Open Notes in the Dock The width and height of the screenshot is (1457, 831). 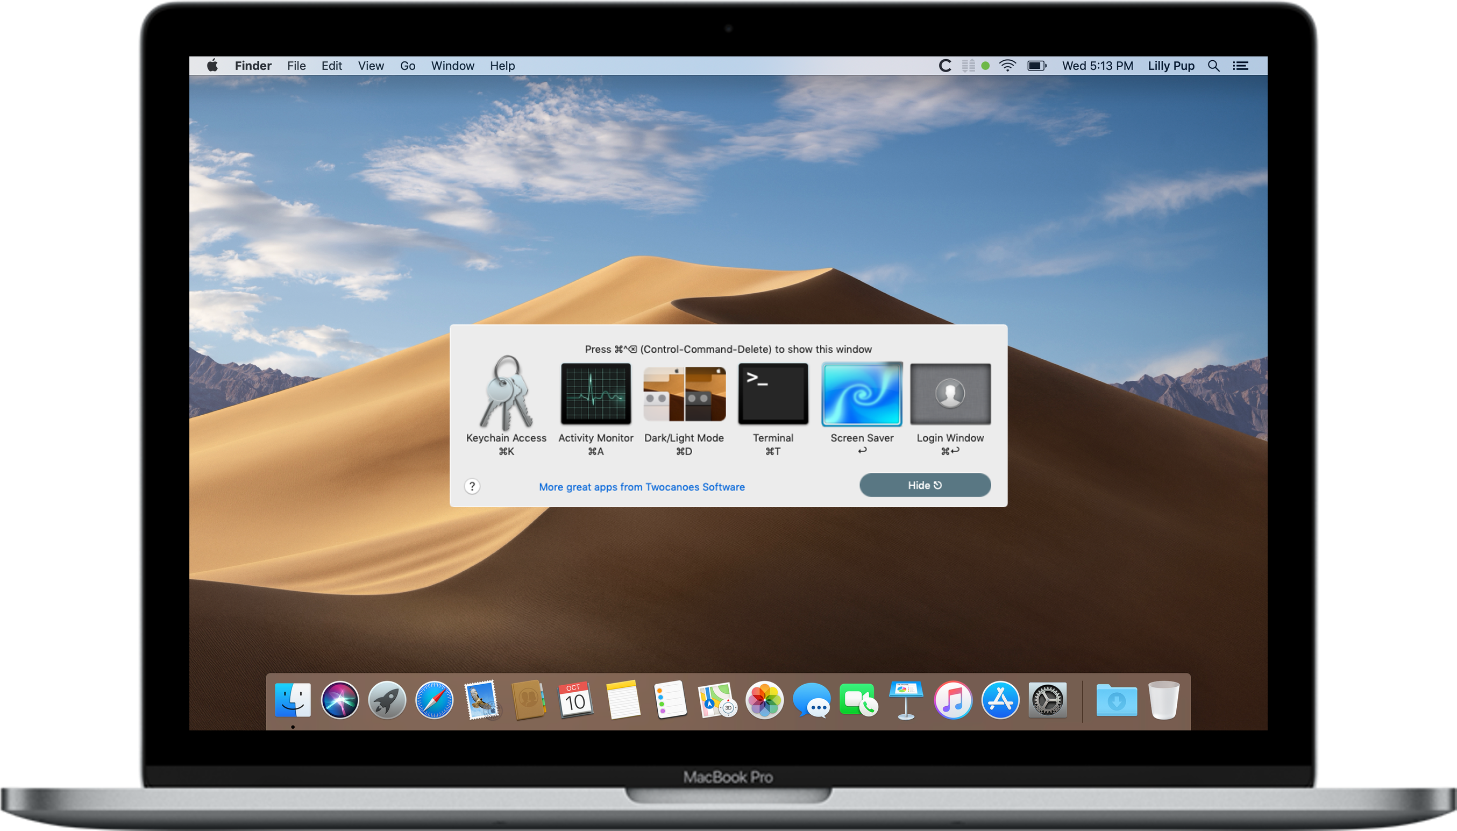tap(623, 700)
